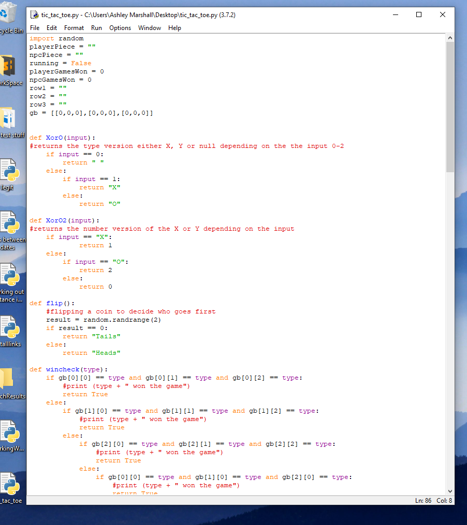Click the scrollbar down arrow
This screenshot has height=525, width=467.
point(449,491)
